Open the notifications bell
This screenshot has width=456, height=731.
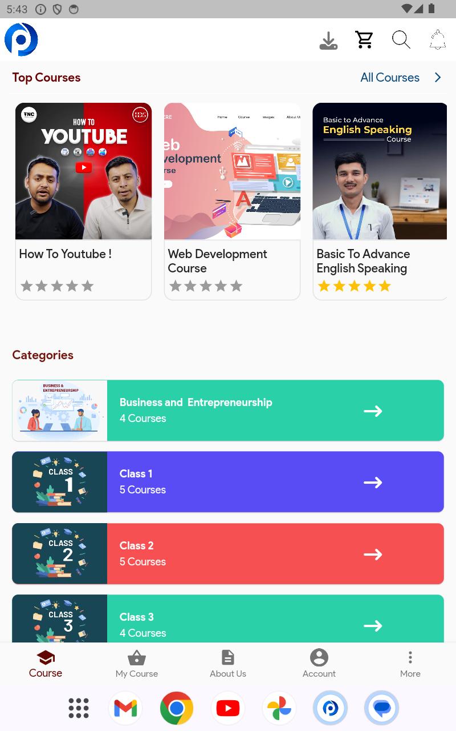click(x=437, y=40)
